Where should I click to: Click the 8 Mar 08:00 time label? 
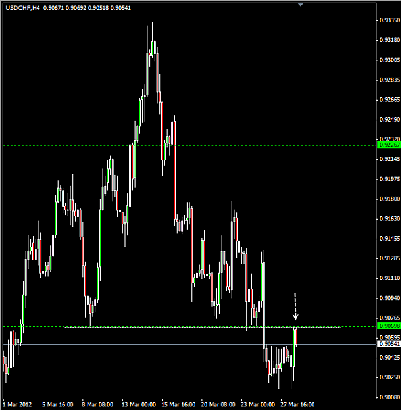(x=97, y=404)
